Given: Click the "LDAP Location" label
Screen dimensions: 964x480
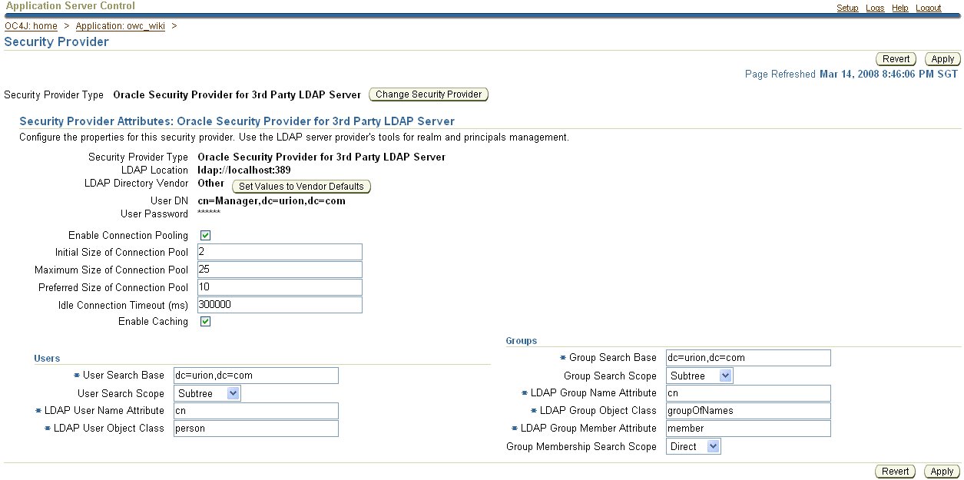Looking at the screenshot, I should (x=154, y=170).
